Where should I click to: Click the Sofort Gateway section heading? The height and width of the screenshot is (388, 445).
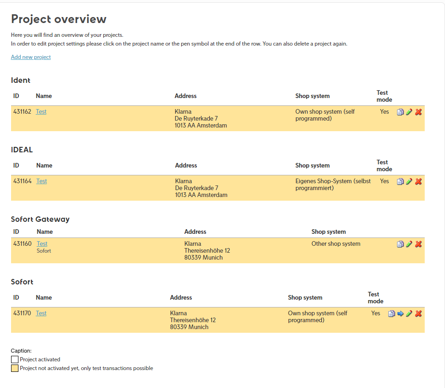coord(40,219)
